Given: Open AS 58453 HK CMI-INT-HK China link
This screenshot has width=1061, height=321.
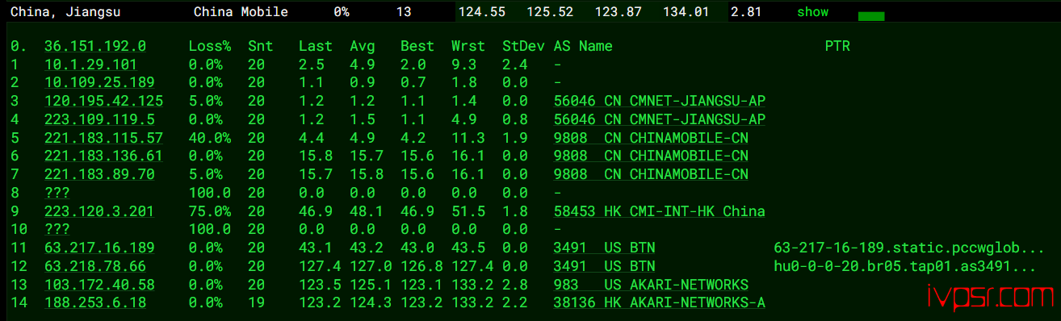Looking at the screenshot, I should pos(660,211).
